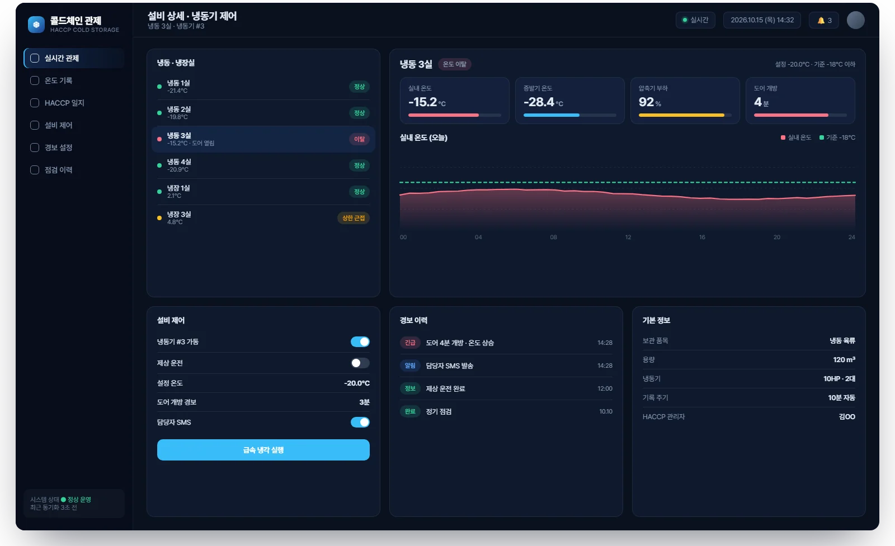Click the 실시간 live status pill
The height and width of the screenshot is (546, 895).
[x=695, y=20]
